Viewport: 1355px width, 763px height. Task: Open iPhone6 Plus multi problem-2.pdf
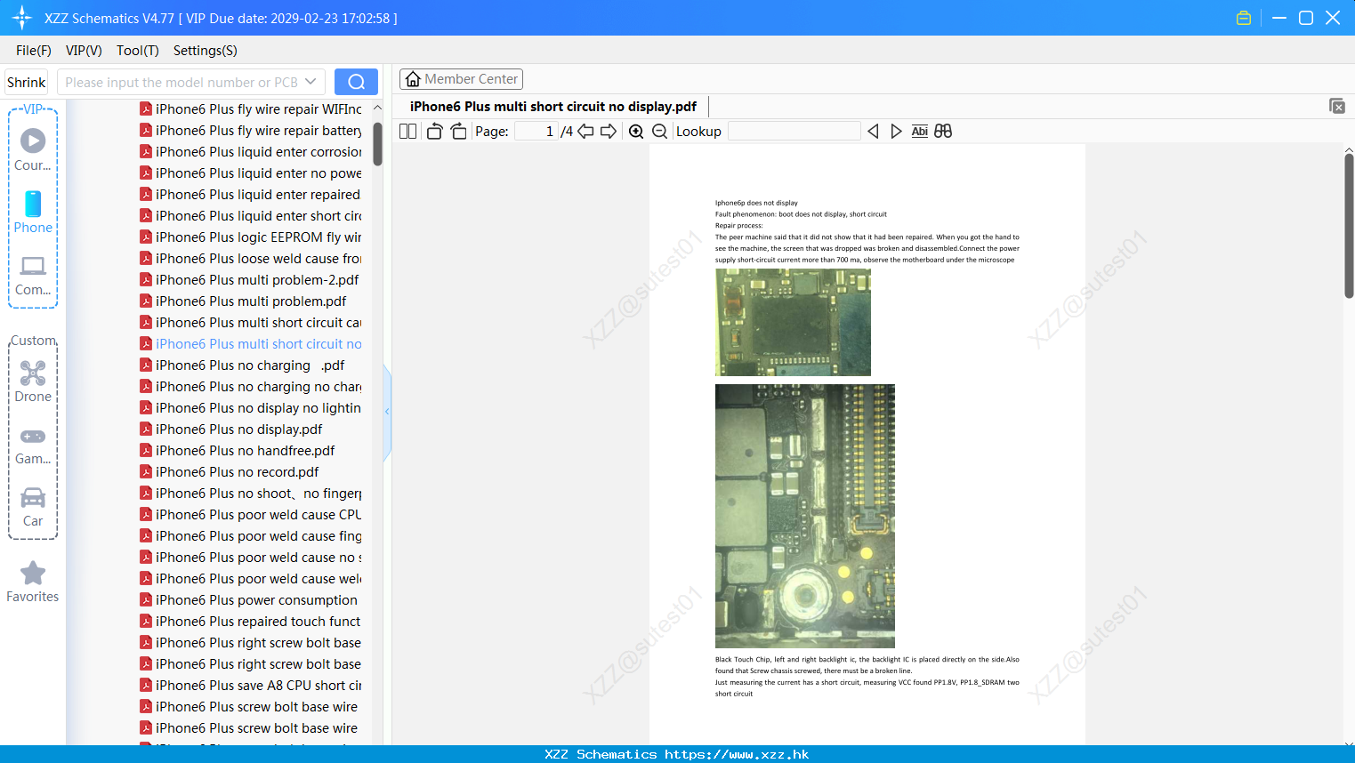(251, 280)
